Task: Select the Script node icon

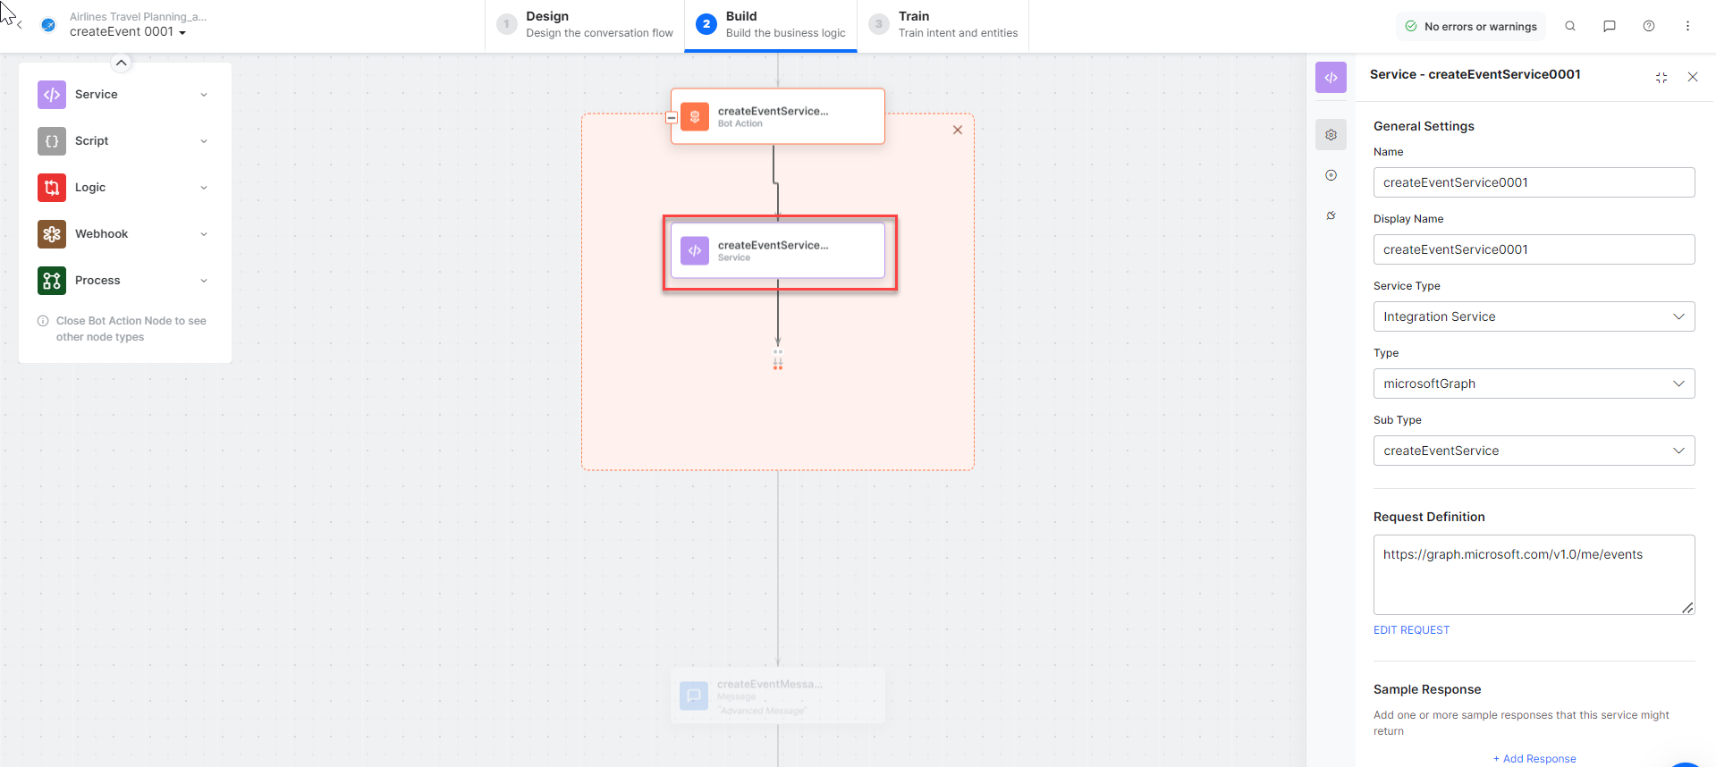Action: [x=52, y=141]
